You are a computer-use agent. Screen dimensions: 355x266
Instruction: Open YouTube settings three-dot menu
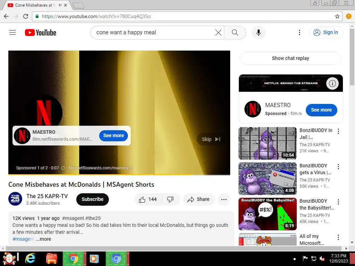coord(299,33)
